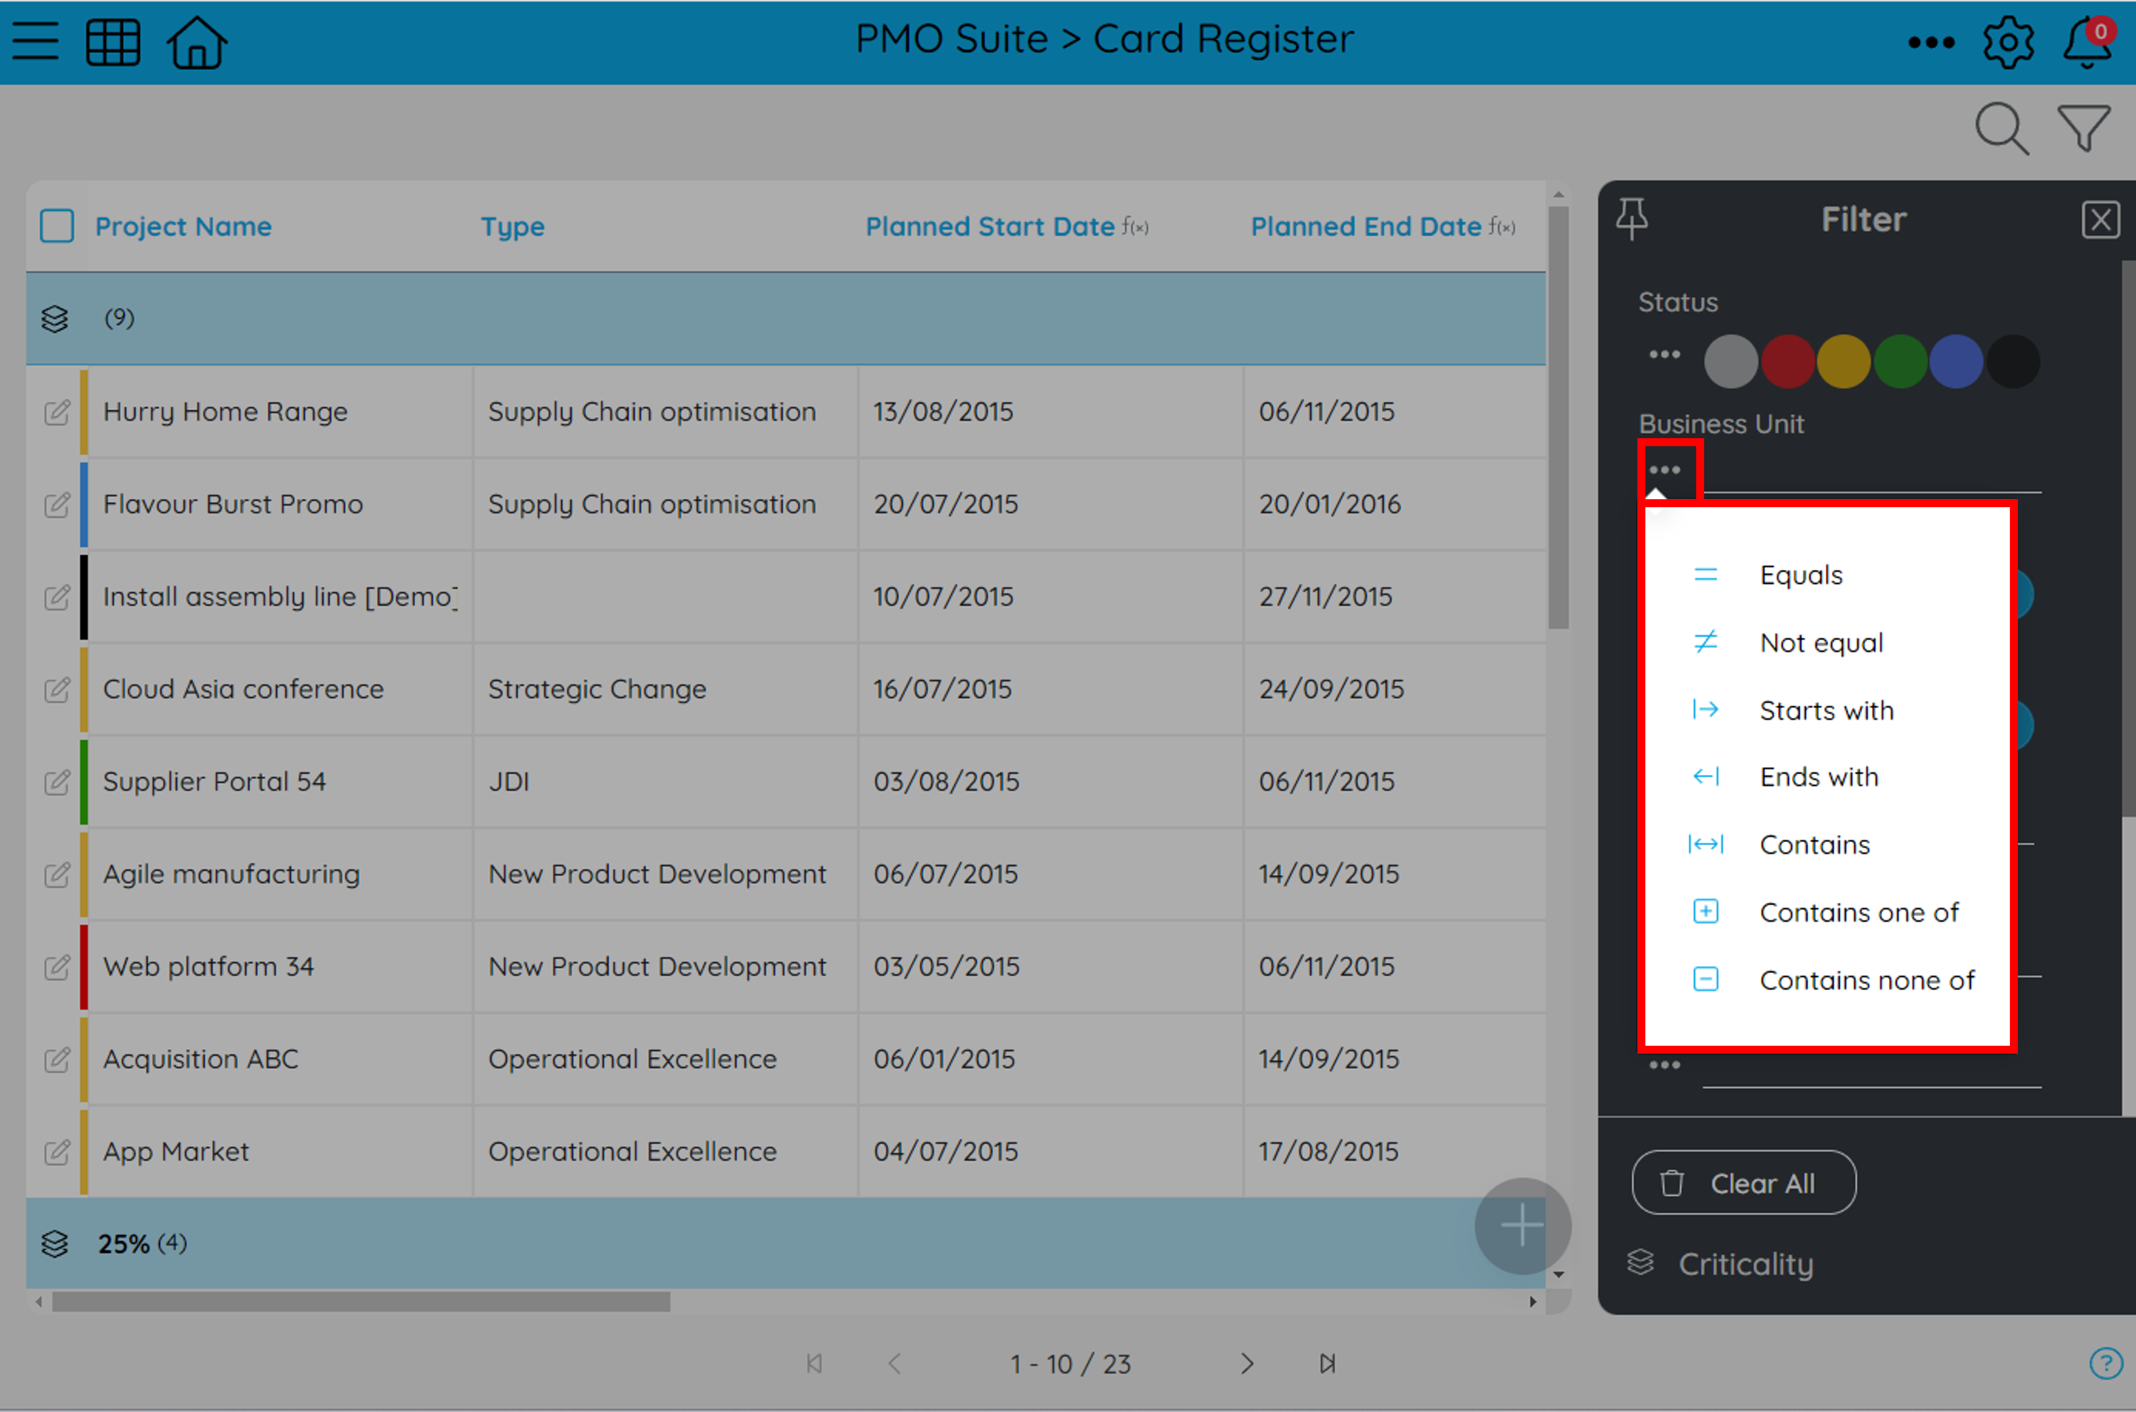Viewport: 2136px width, 1412px height.
Task: Select Not equal from operator list
Action: click(1821, 642)
